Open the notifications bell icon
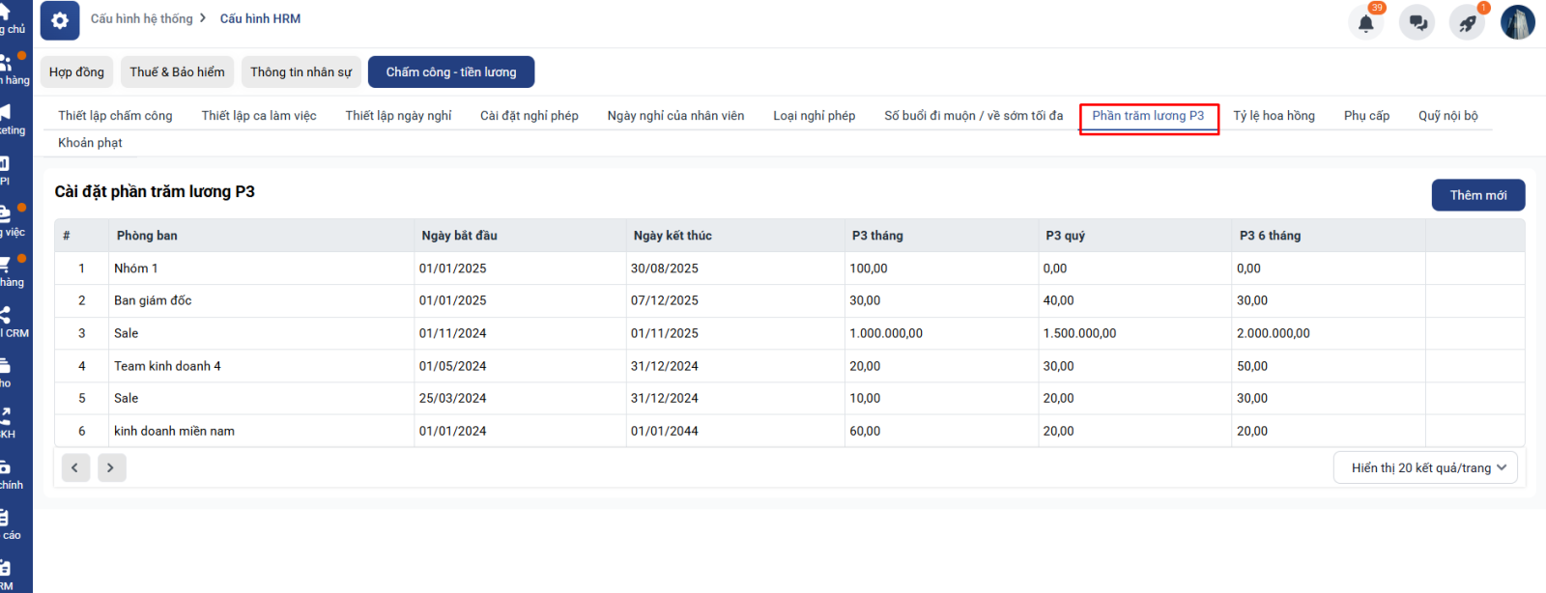The width and height of the screenshot is (1546, 593). coord(1365,23)
